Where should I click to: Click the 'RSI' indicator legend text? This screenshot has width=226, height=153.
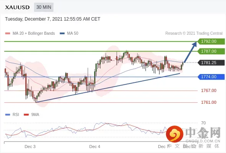pyautogui.click(x=16, y=115)
